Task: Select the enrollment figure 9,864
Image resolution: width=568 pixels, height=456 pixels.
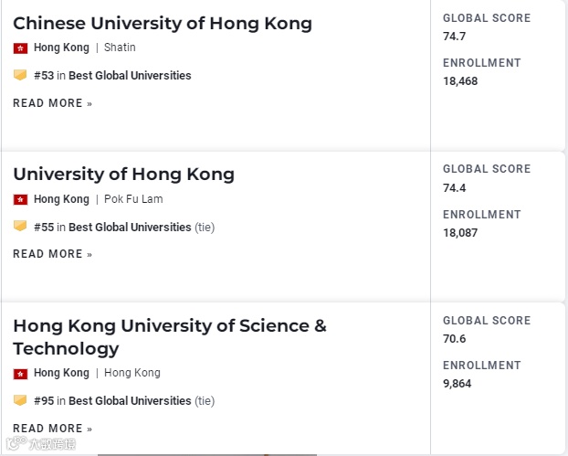Action: [457, 384]
